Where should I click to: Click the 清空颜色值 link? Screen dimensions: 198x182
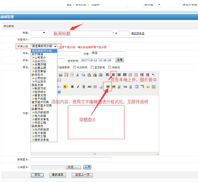pyautogui.click(x=138, y=33)
